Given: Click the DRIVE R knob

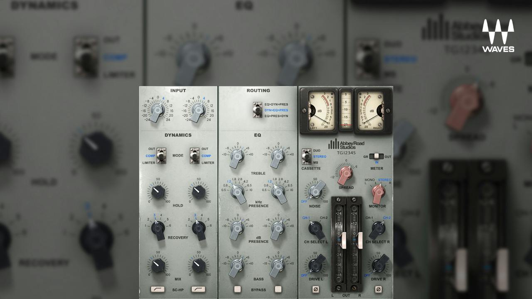Looking at the screenshot, I should pos(379,264).
